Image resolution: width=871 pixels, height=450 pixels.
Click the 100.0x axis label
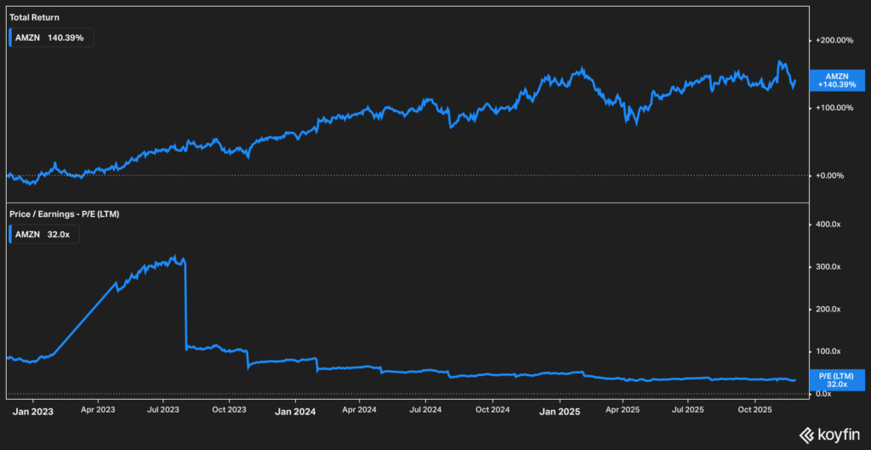click(828, 351)
